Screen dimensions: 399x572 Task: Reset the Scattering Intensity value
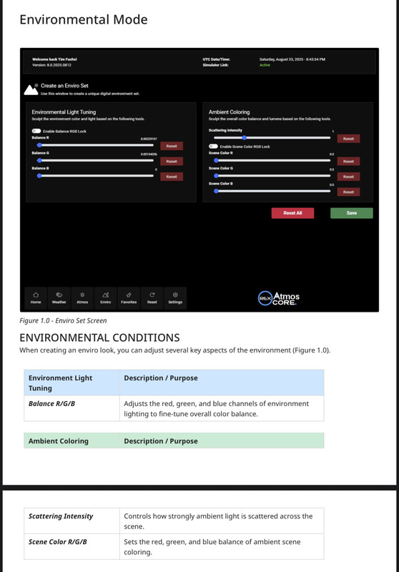[348, 139]
